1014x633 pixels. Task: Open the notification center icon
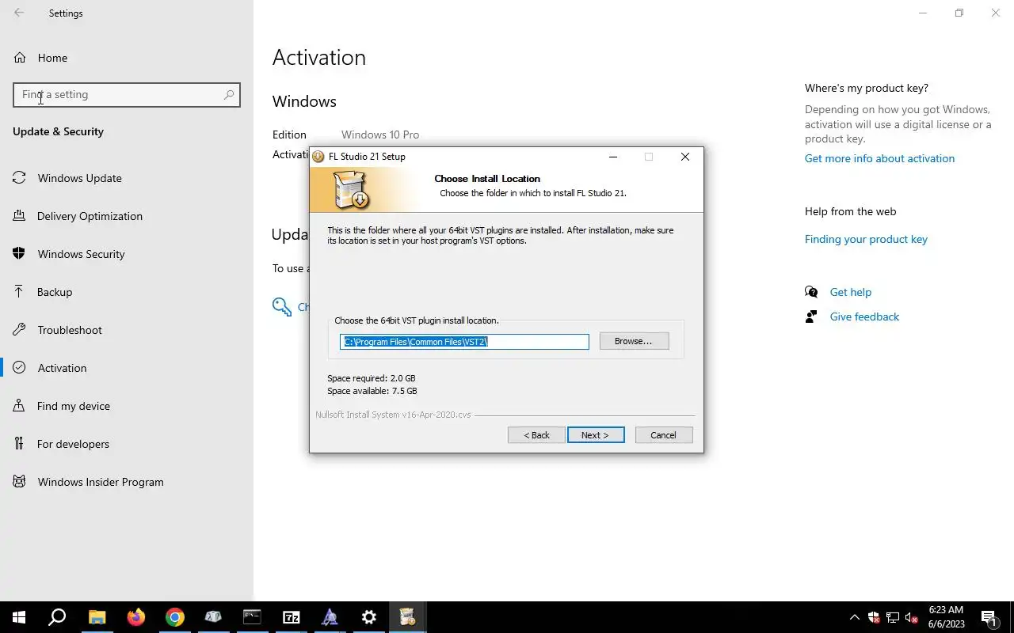pos(989,617)
